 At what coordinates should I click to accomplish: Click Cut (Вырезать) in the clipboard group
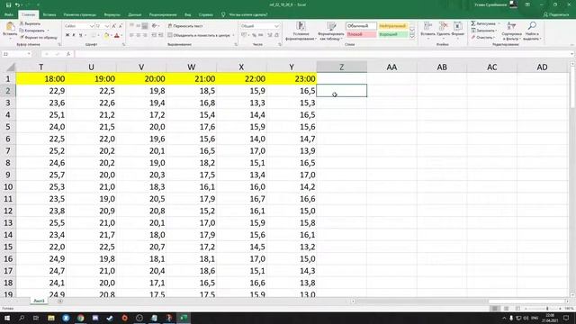(30, 23)
